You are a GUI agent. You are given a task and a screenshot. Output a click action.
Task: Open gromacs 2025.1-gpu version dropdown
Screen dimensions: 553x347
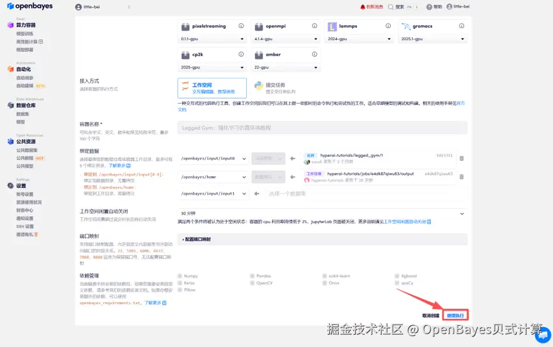pyautogui.click(x=432, y=39)
